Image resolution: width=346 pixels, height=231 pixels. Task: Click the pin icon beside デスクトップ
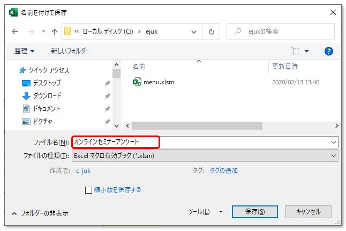coord(107,83)
